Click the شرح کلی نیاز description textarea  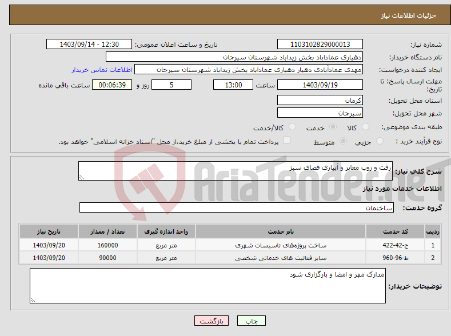(x=236, y=171)
